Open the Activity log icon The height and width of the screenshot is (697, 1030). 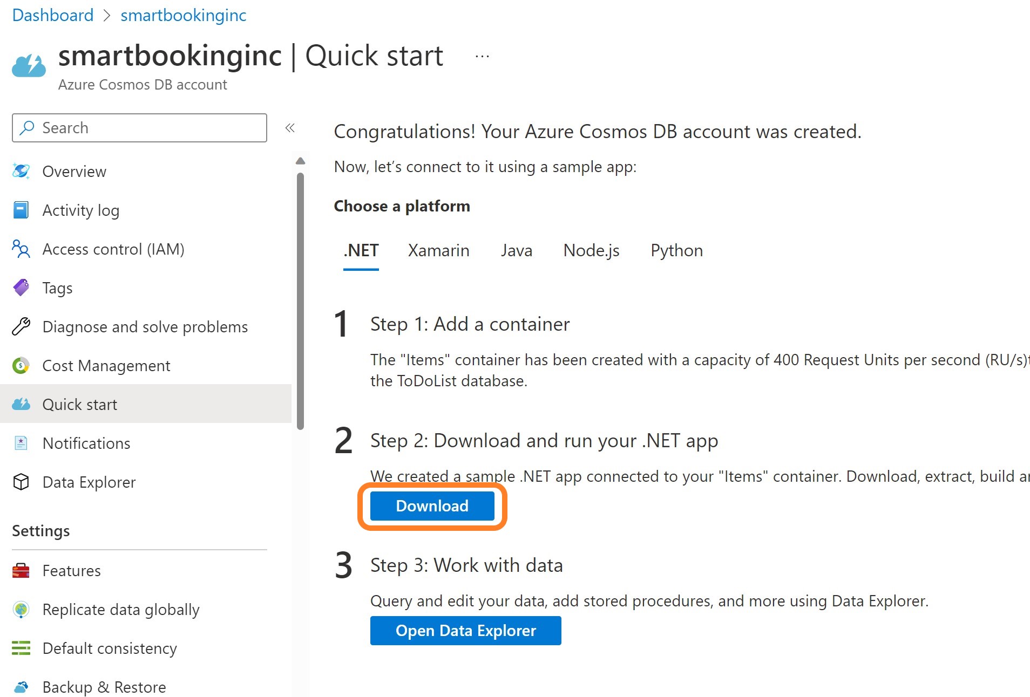point(21,210)
